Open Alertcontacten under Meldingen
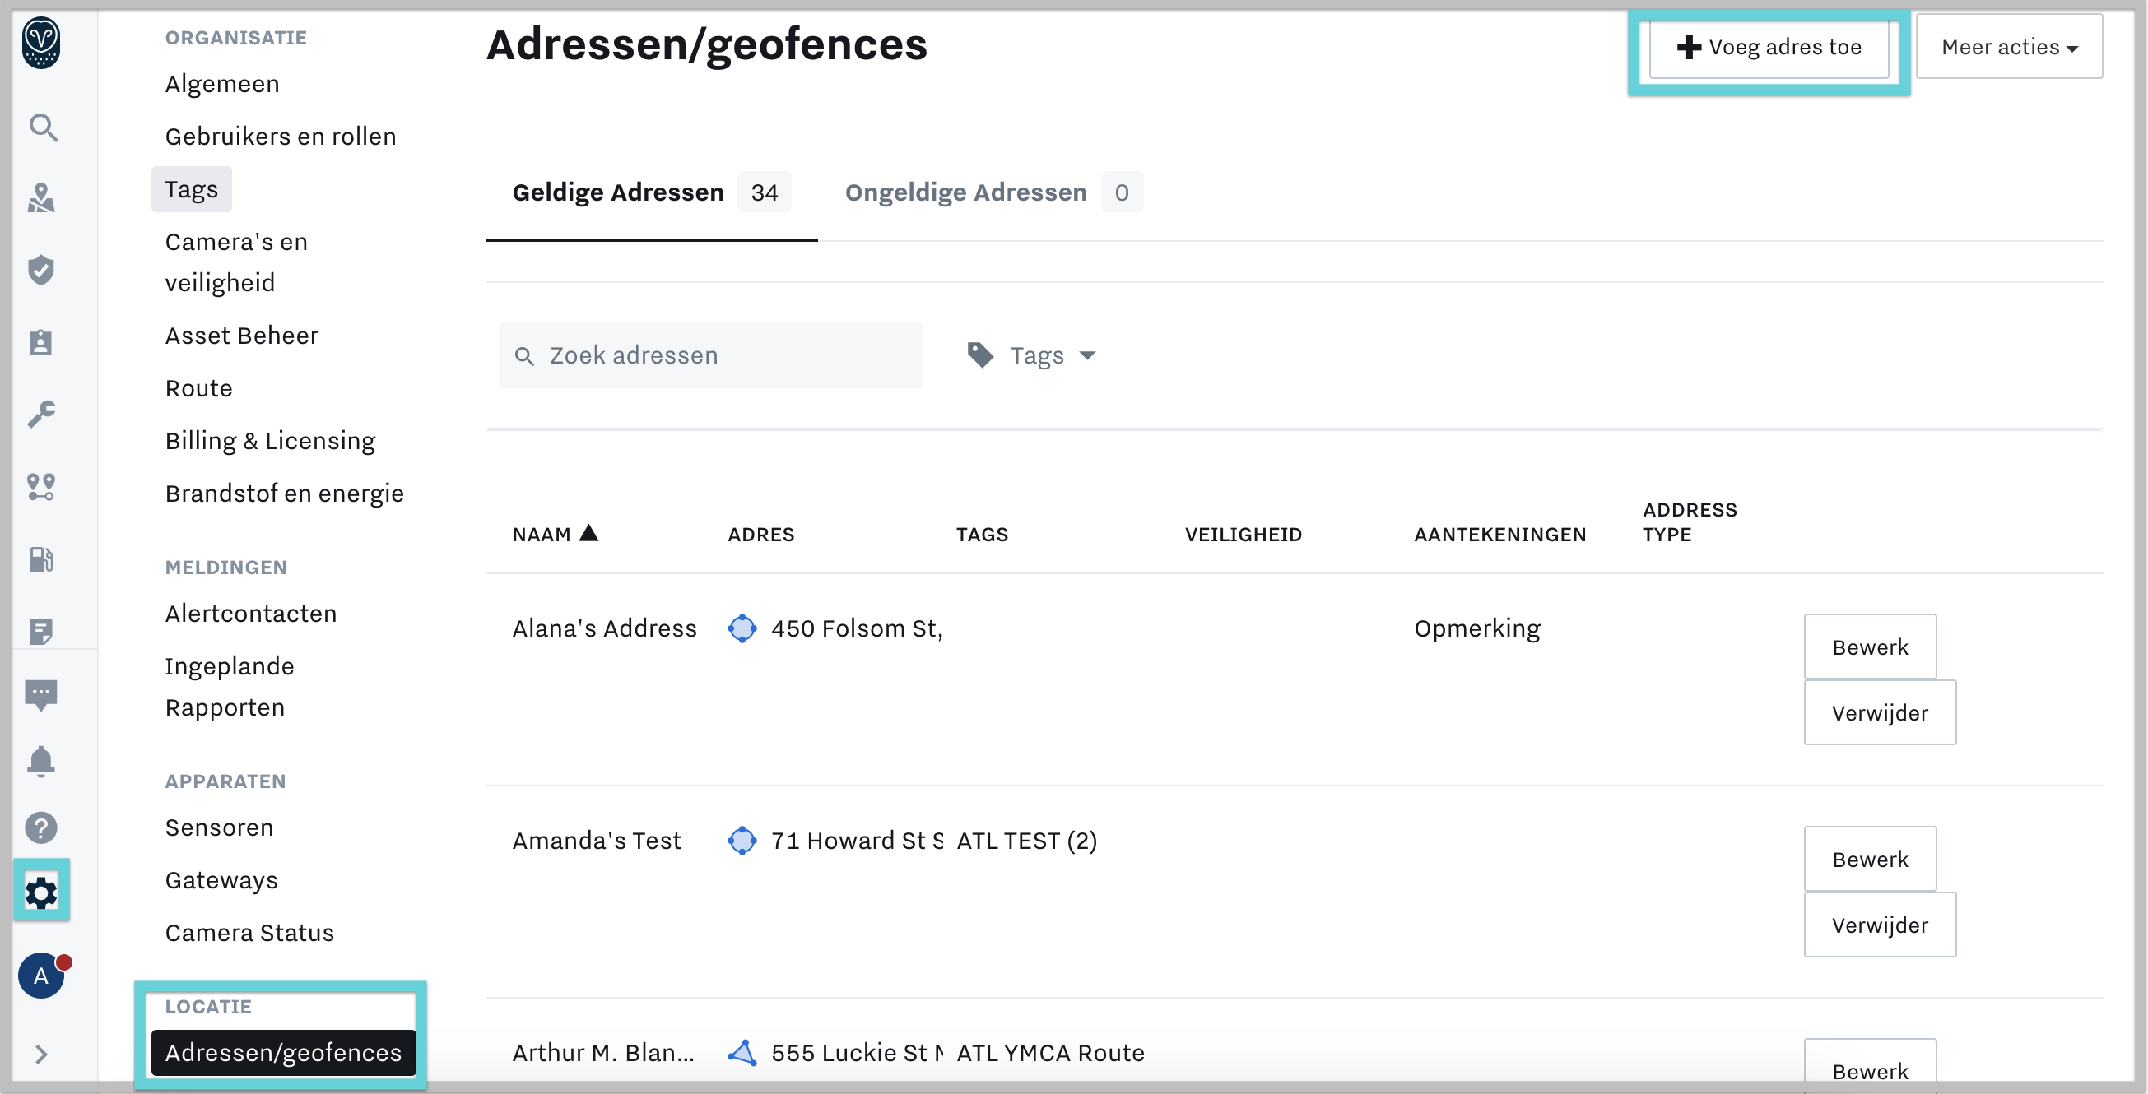The image size is (2148, 1094). (x=250, y=614)
